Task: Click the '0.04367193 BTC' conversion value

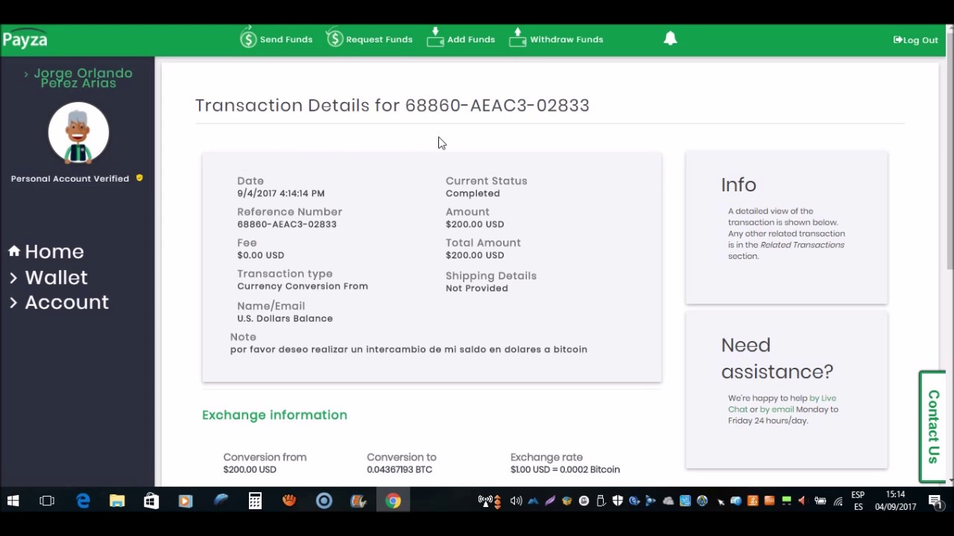Action: pyautogui.click(x=399, y=470)
